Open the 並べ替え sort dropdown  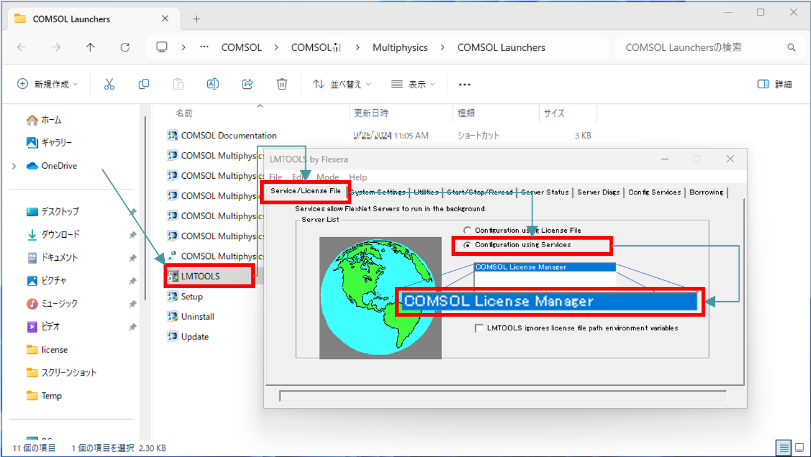pyautogui.click(x=341, y=84)
